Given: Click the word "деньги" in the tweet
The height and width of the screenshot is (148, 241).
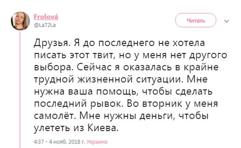Looking at the screenshot, I should pos(157,116).
